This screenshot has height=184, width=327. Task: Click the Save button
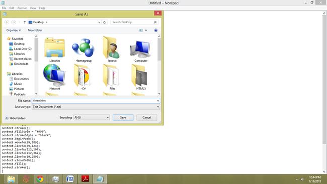pyautogui.click(x=123, y=117)
